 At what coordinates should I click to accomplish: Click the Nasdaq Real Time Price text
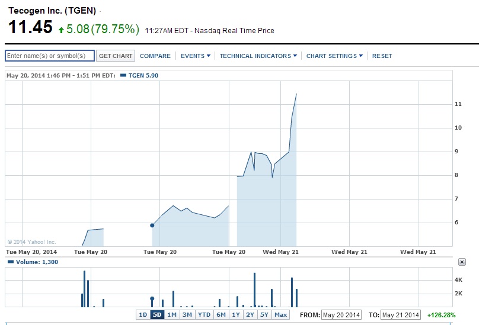coord(234,31)
